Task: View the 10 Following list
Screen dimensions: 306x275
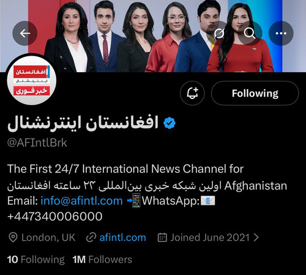Action: click(36, 260)
